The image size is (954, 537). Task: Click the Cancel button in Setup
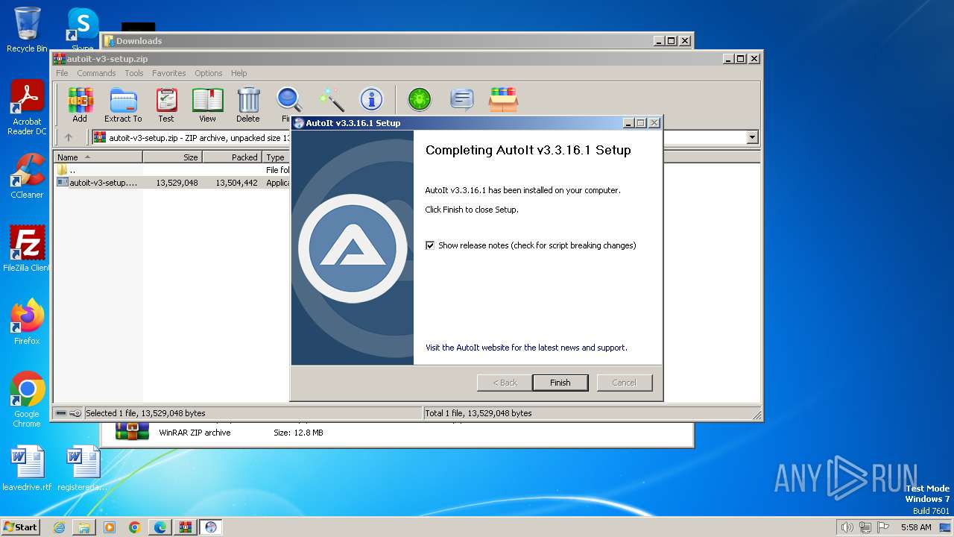624,383
